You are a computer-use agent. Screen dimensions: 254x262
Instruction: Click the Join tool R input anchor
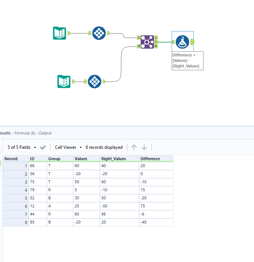[138, 46]
